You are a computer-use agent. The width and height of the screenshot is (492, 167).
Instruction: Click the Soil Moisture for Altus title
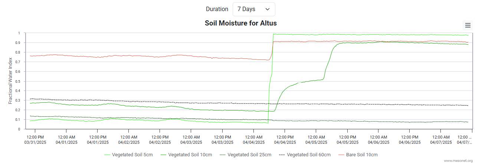[x=241, y=23]
